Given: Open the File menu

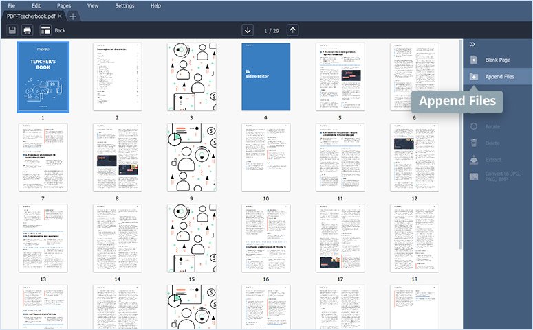Looking at the screenshot, I should pyautogui.click(x=11, y=5).
